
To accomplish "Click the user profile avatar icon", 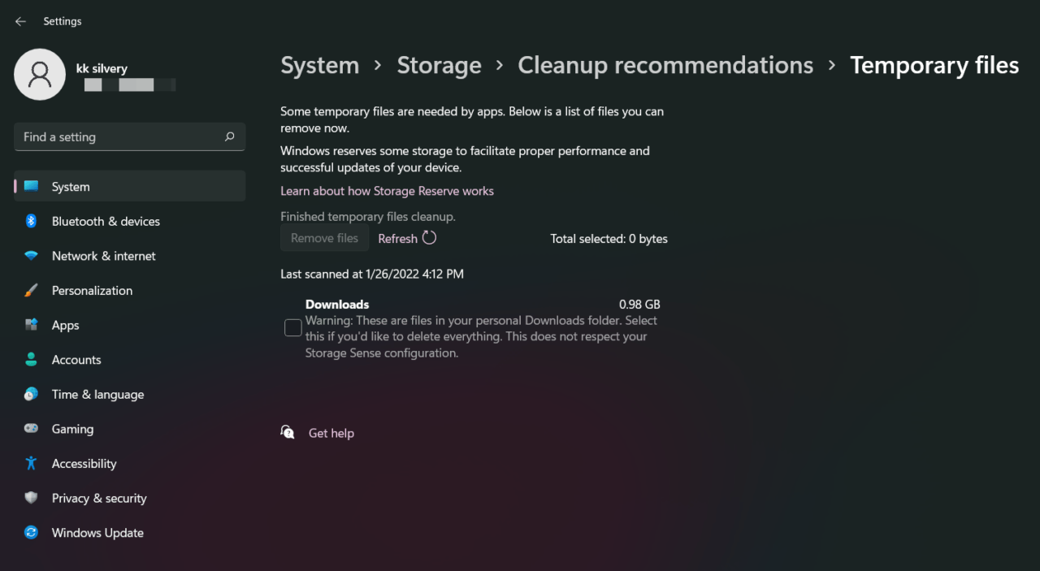I will [x=40, y=75].
